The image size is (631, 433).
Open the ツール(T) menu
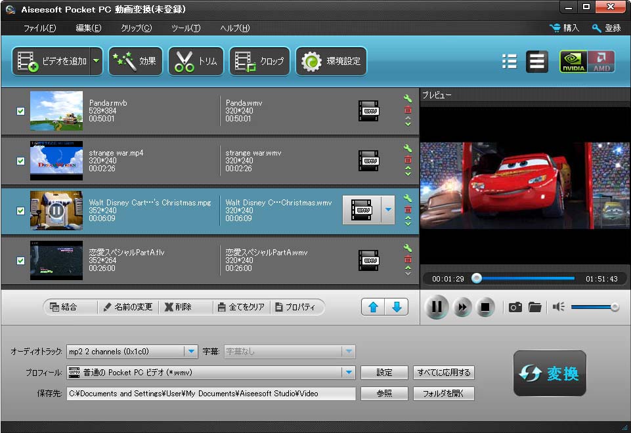pos(186,28)
